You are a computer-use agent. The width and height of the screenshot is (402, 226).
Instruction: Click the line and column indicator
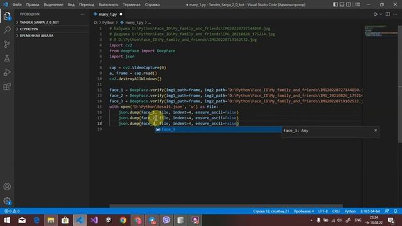tap(271, 211)
